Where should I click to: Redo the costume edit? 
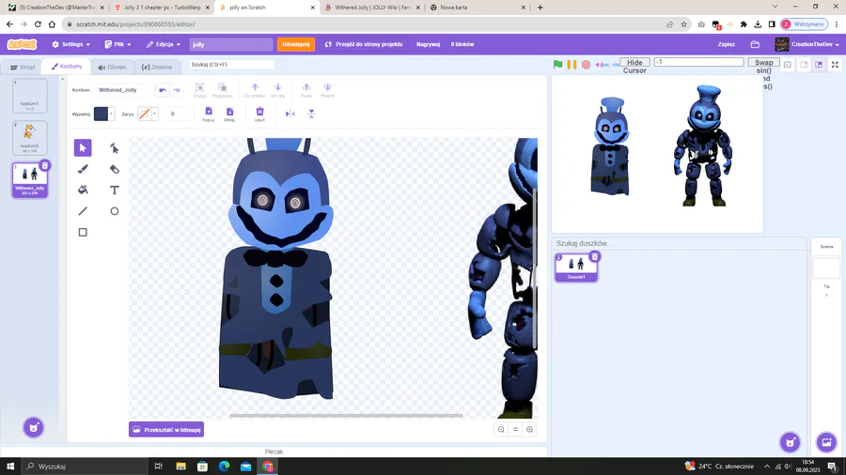point(177,90)
